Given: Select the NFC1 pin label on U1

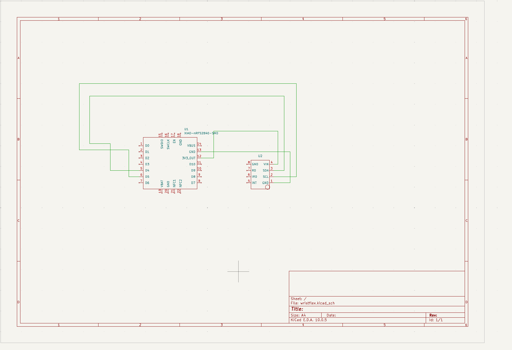Looking at the screenshot, I should click(174, 183).
